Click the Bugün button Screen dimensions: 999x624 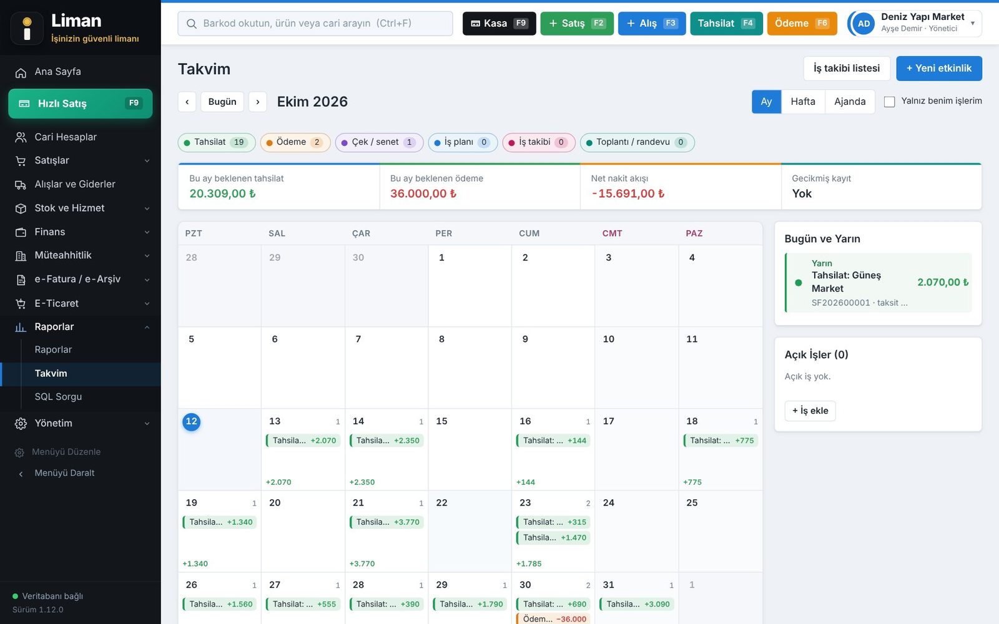coord(222,102)
